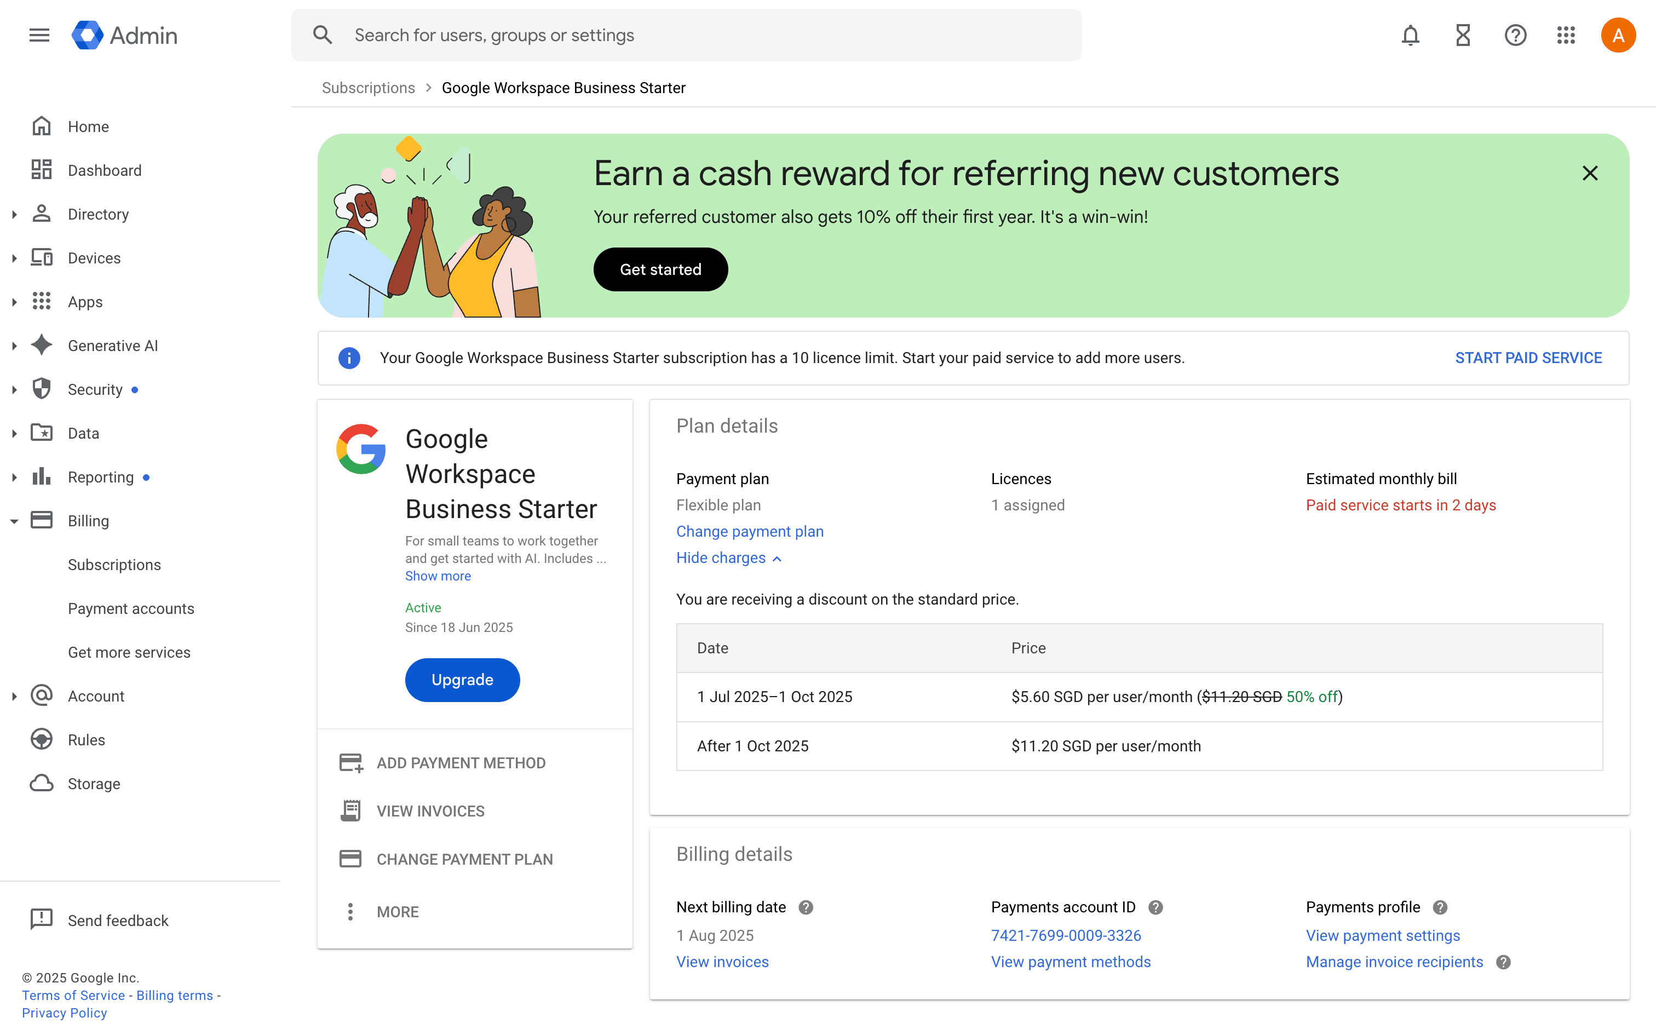Click the user account avatar
The width and height of the screenshot is (1656, 1035).
pyautogui.click(x=1618, y=35)
